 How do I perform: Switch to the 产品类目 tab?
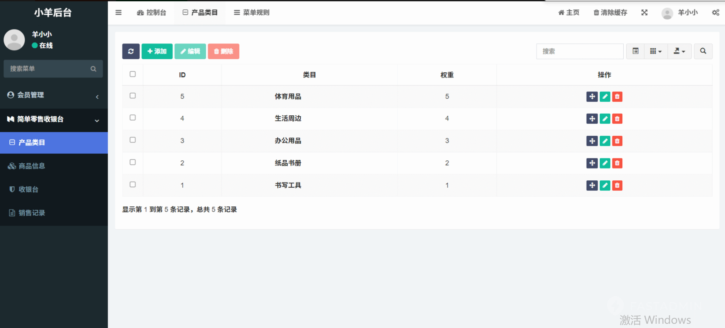tap(200, 13)
